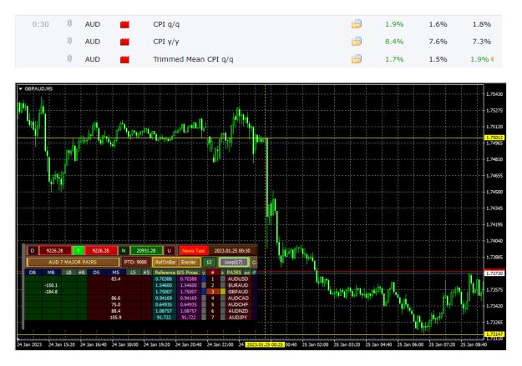This screenshot has width=522, height=366.
Task: Click the 91.722 purple price cell
Action: [x=189, y=318]
